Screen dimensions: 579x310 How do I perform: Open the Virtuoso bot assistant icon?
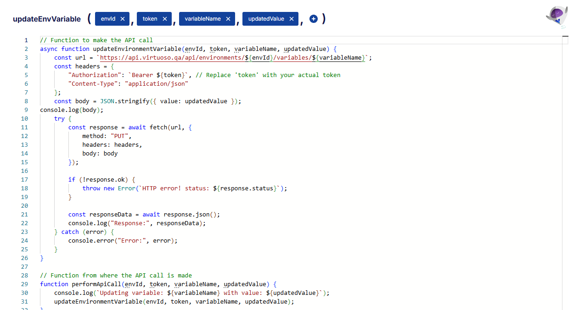coord(557,17)
